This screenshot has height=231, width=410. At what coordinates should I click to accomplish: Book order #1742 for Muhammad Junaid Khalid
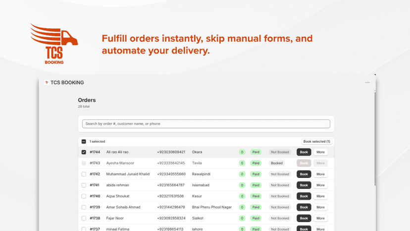coord(304,174)
